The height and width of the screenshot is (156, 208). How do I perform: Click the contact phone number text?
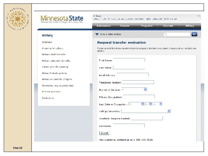coord(143,140)
